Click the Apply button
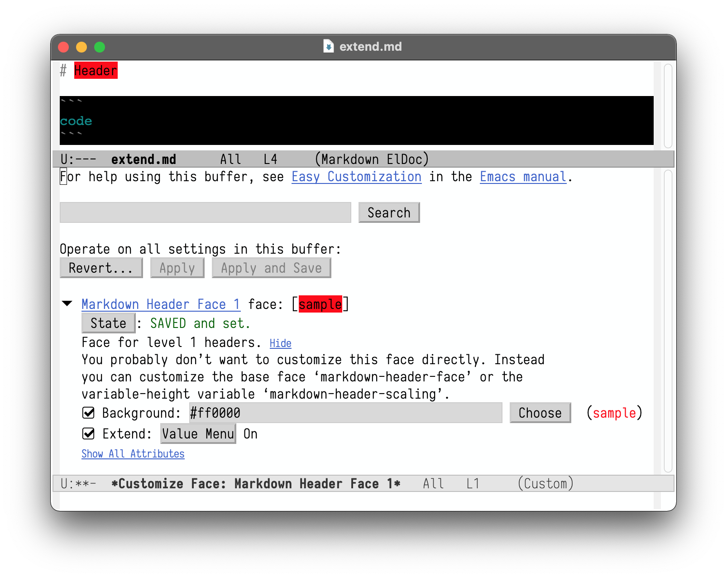This screenshot has width=727, height=578. tap(177, 268)
